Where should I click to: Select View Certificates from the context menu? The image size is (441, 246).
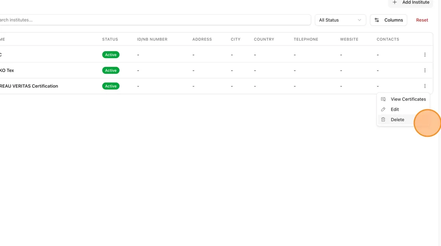(403, 99)
